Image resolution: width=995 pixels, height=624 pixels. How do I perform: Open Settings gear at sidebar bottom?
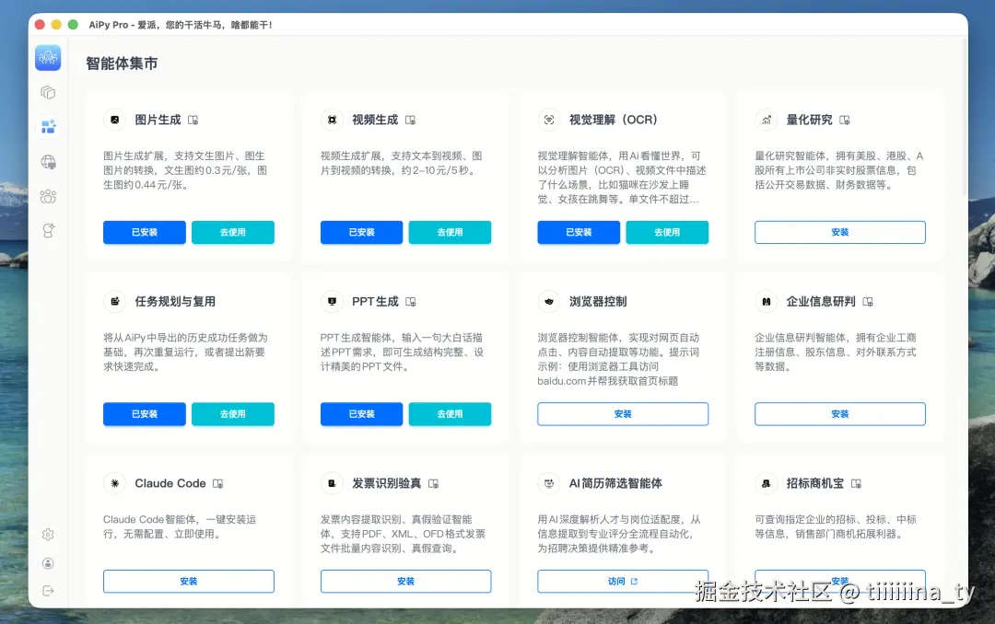pos(48,534)
